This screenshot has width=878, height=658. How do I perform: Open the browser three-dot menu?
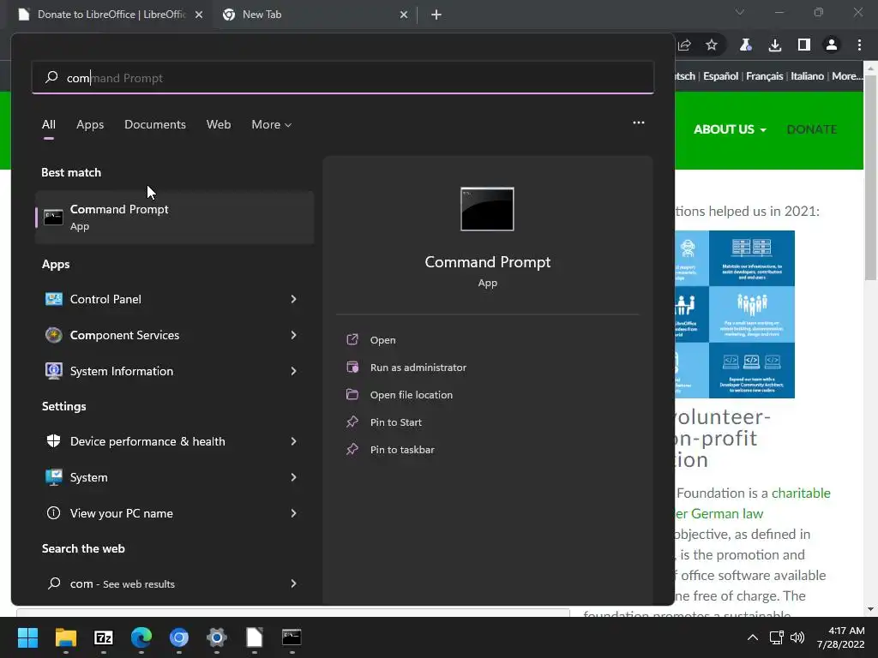coord(859,45)
